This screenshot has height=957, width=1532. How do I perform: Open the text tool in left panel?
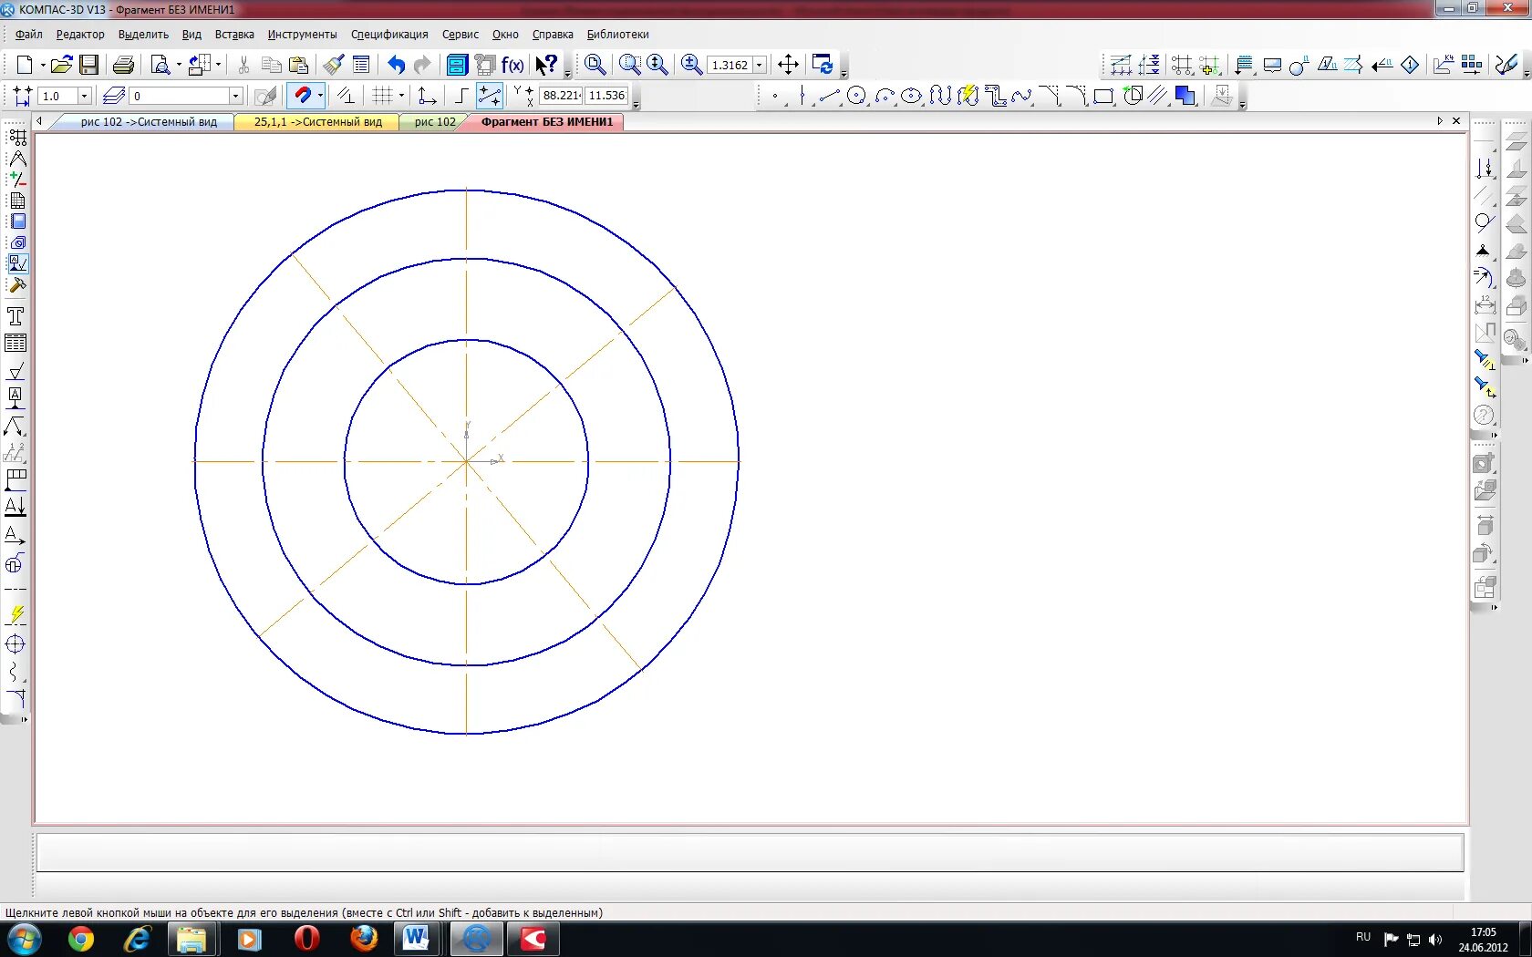pos(16,316)
